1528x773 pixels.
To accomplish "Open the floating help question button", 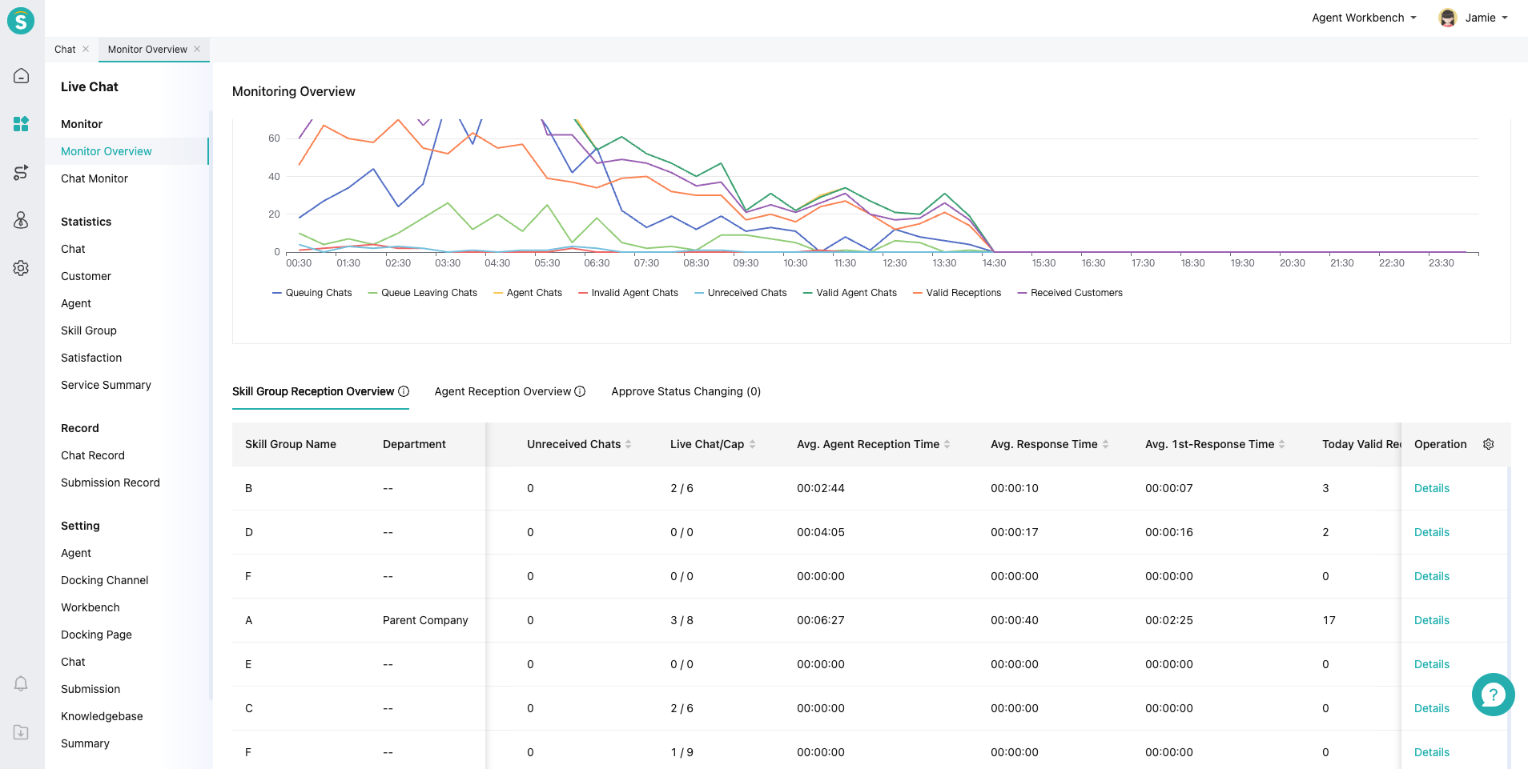I will pos(1493,695).
